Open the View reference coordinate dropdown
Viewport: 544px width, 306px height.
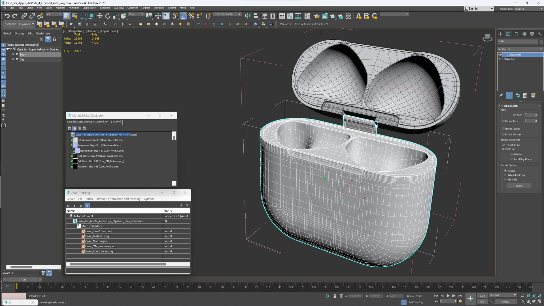tap(136, 14)
